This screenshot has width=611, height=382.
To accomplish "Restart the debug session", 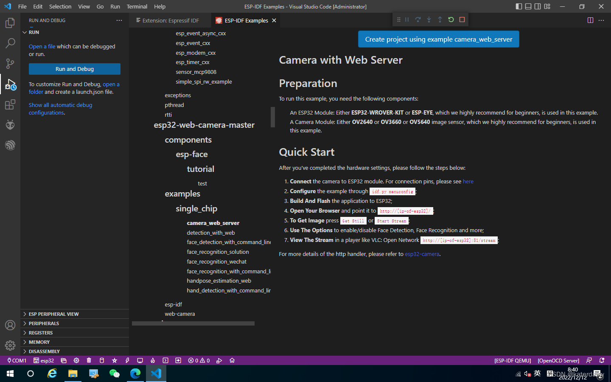I will [x=451, y=20].
